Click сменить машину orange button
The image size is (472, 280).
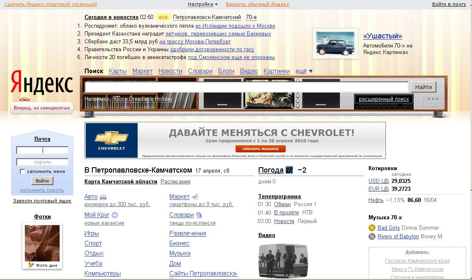pos(260,149)
